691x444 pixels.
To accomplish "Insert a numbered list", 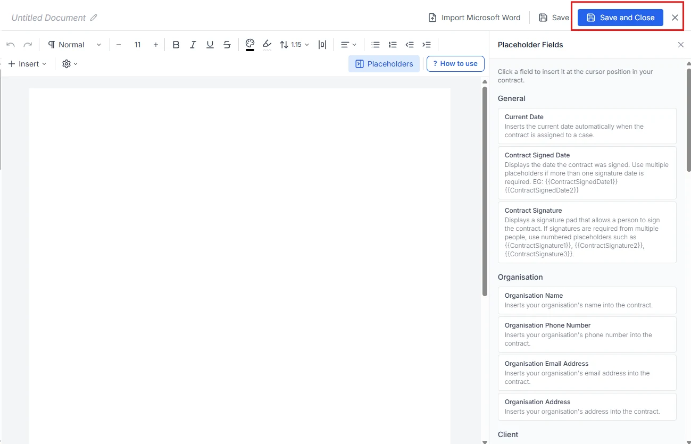I will coord(393,45).
